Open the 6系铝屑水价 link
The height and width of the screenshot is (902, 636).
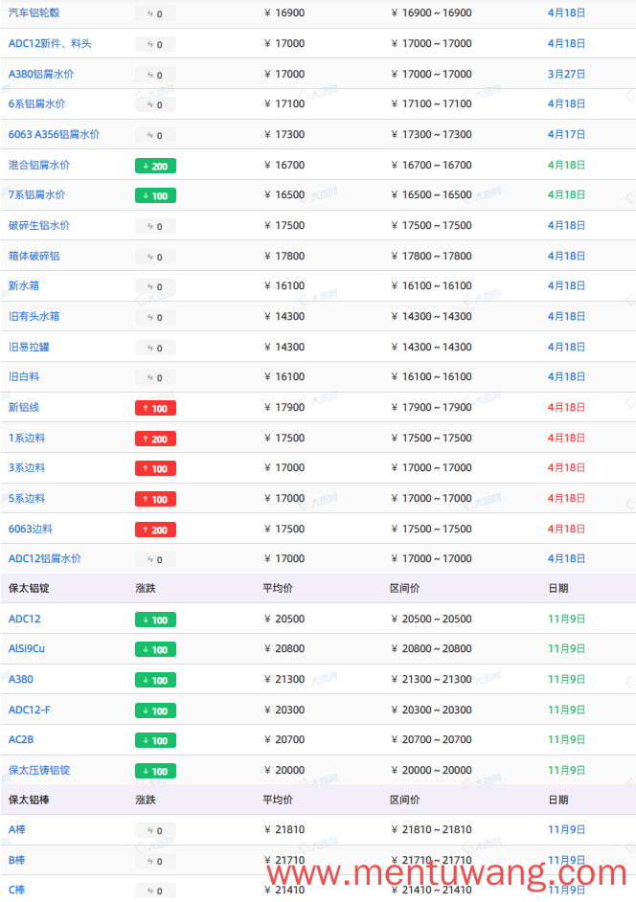(36, 103)
